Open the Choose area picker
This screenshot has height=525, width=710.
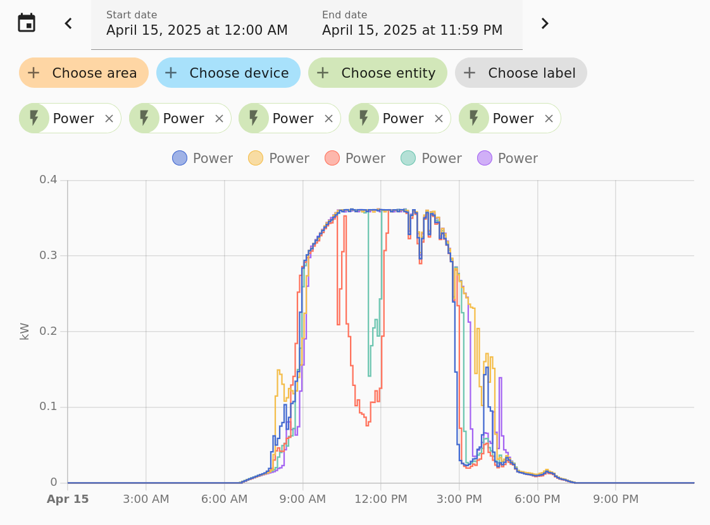point(84,73)
